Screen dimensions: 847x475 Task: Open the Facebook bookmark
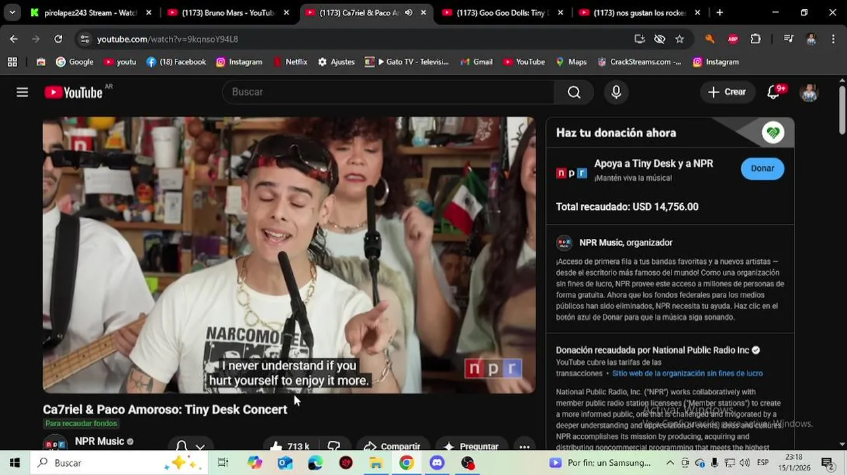coord(176,62)
